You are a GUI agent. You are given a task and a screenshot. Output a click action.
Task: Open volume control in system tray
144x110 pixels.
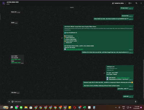point(130,107)
